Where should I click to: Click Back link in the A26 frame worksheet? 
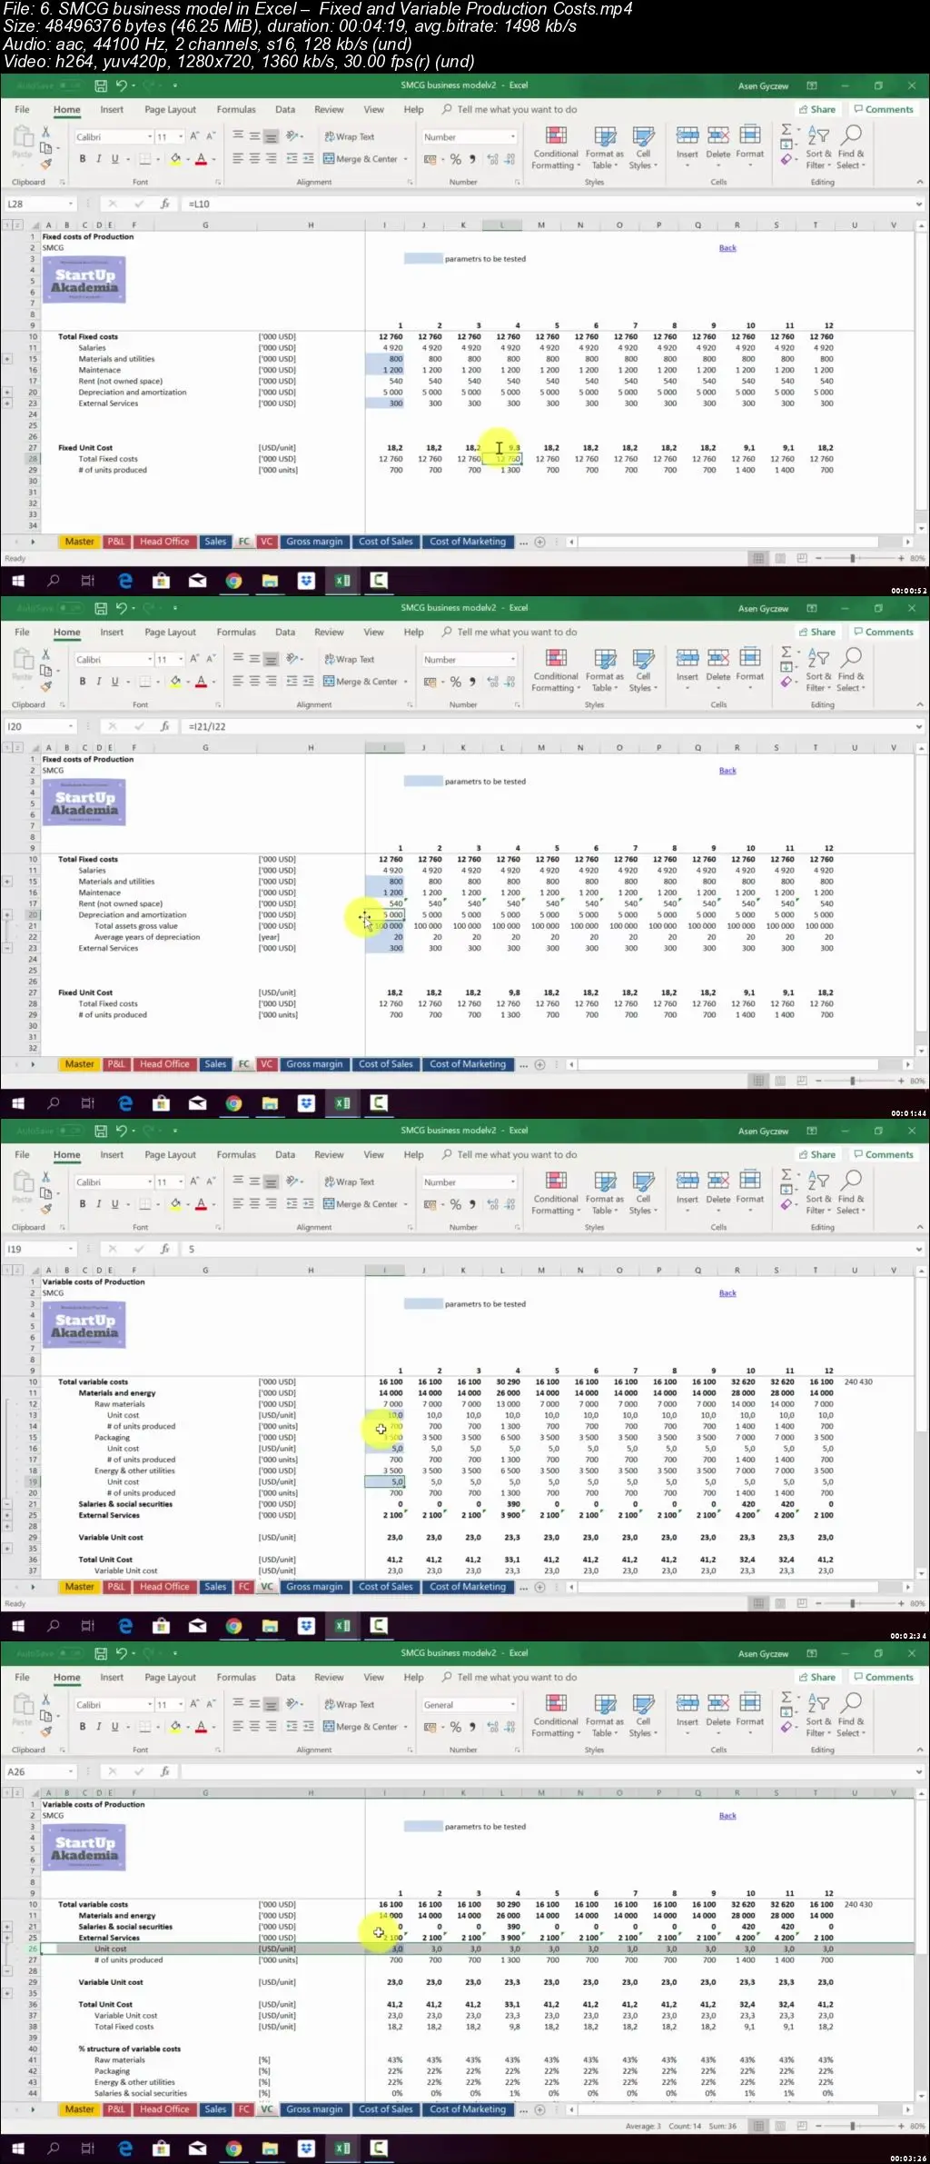727,1816
